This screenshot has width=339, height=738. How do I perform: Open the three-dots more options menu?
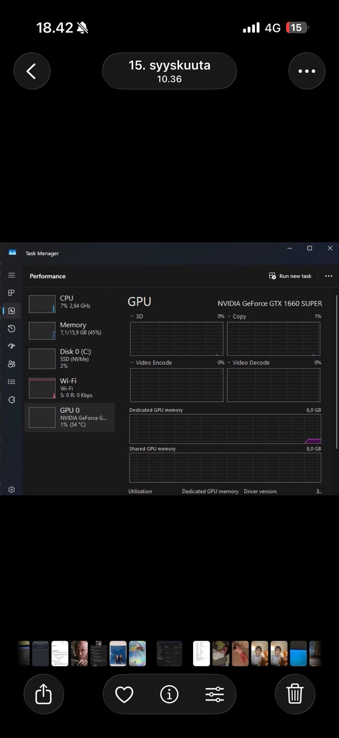[x=307, y=71]
